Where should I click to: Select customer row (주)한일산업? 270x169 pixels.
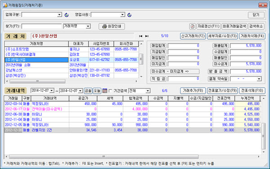coord(72,60)
